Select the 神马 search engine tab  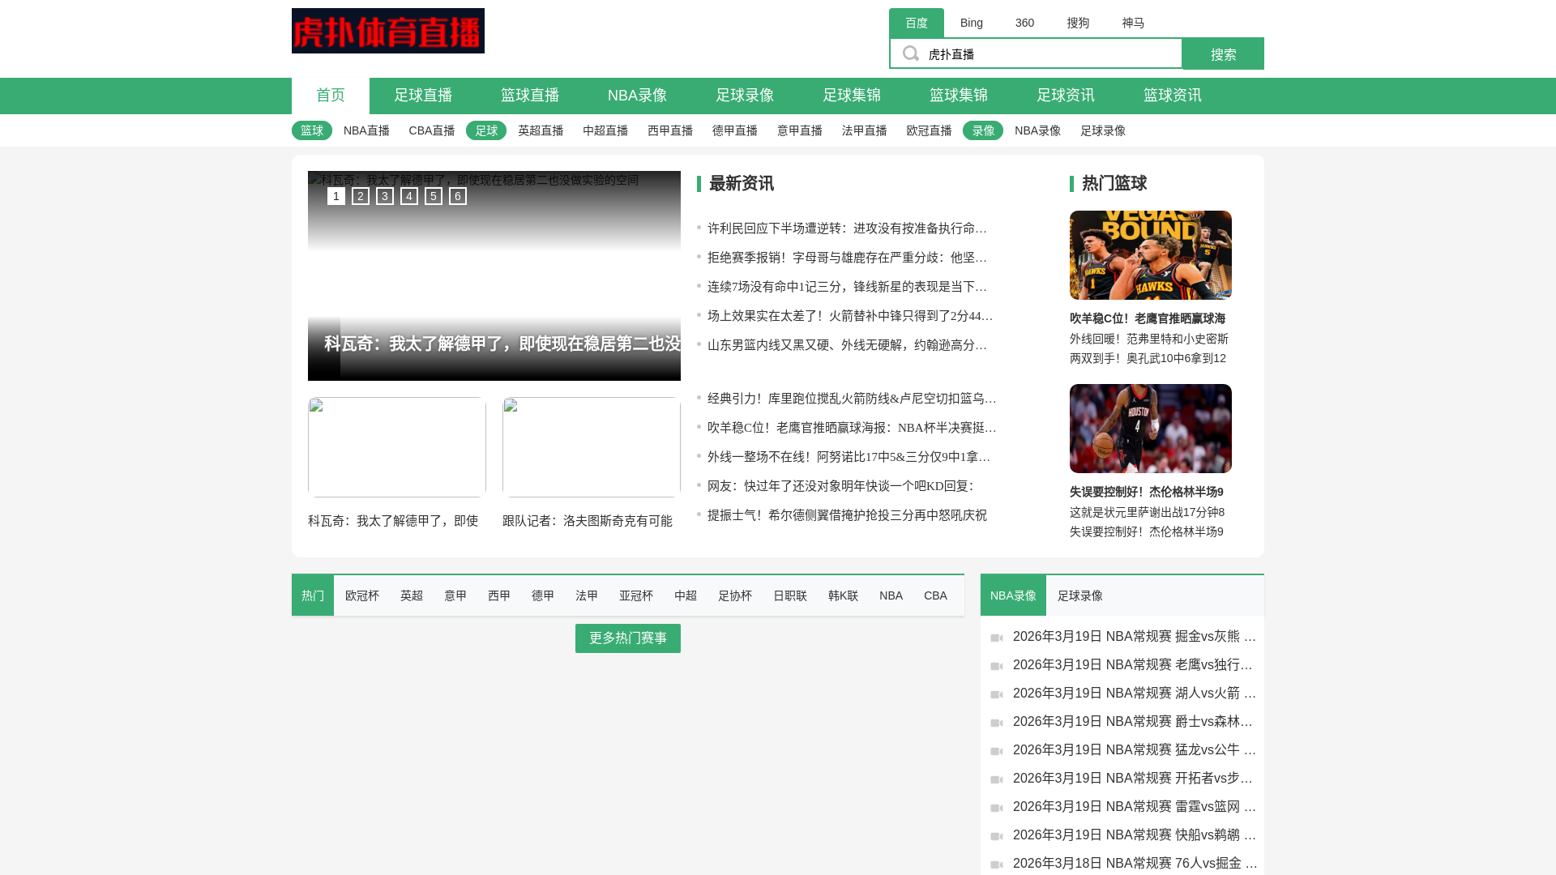1133,23
